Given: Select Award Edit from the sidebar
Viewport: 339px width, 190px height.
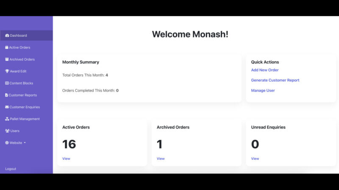Looking at the screenshot, I should pyautogui.click(x=18, y=71).
